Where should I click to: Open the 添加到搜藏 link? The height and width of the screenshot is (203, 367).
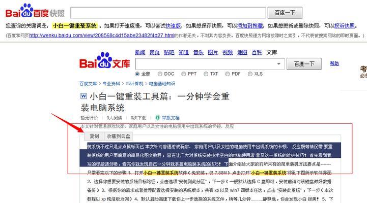[x=250, y=26]
